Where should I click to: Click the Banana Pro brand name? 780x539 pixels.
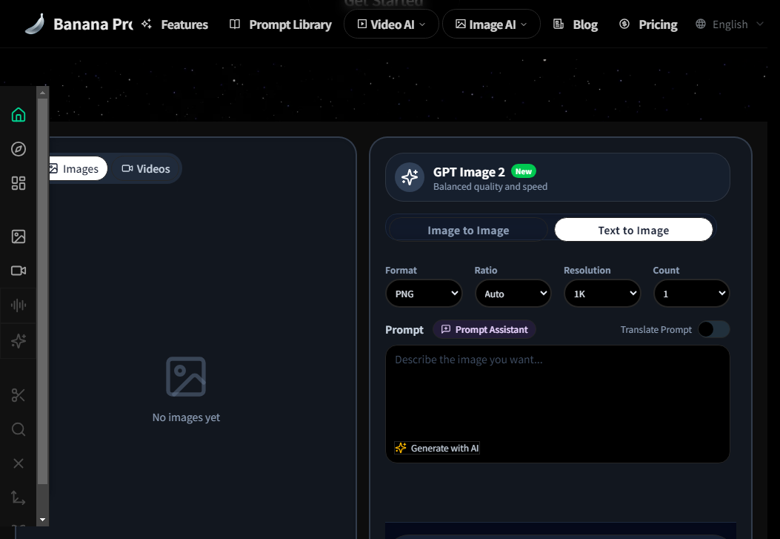pos(93,24)
